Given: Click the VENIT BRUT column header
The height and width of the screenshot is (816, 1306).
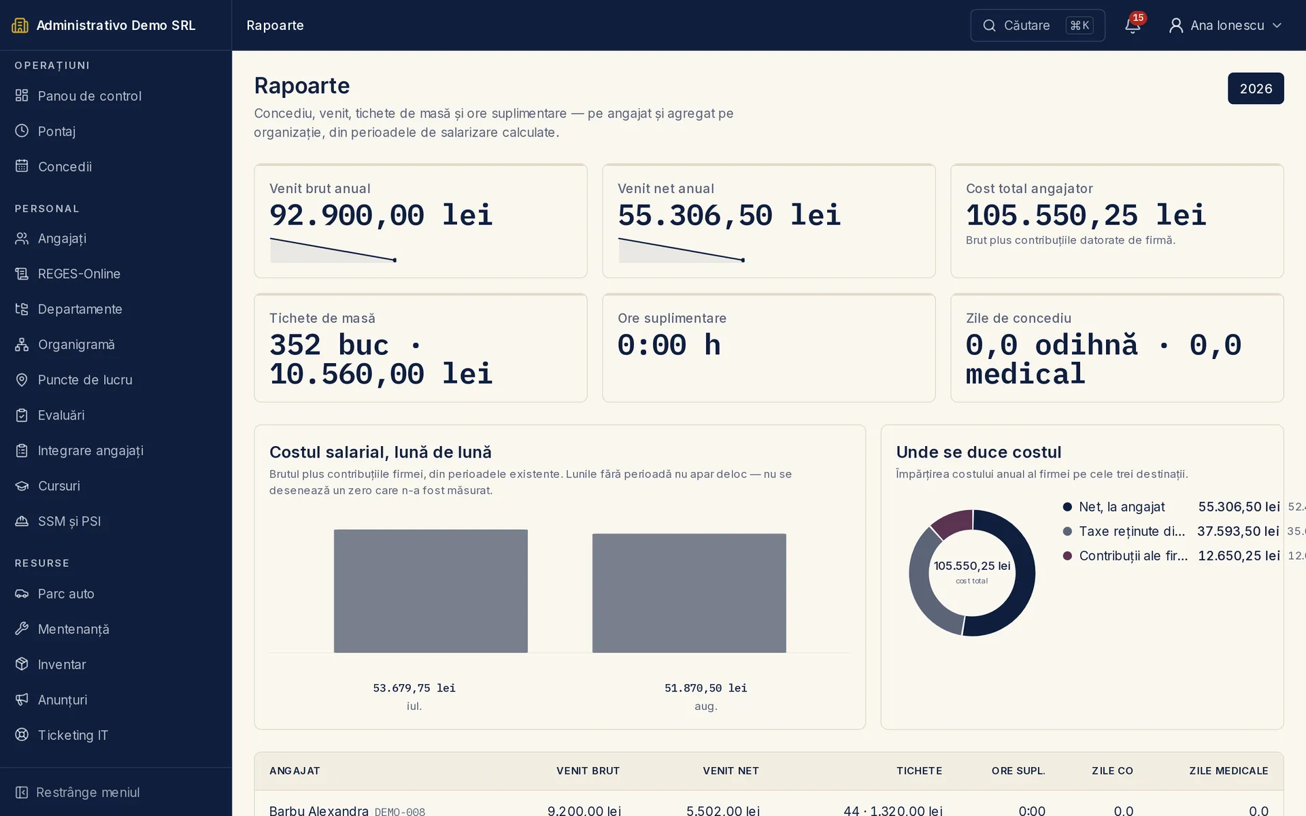Looking at the screenshot, I should [x=588, y=770].
